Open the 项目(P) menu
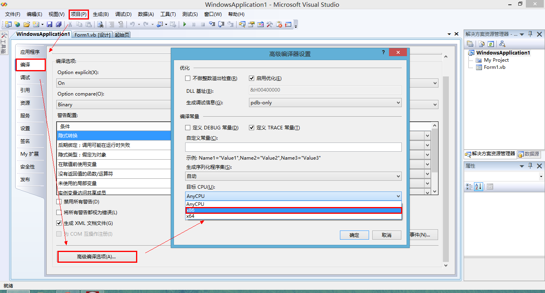 (x=79, y=14)
